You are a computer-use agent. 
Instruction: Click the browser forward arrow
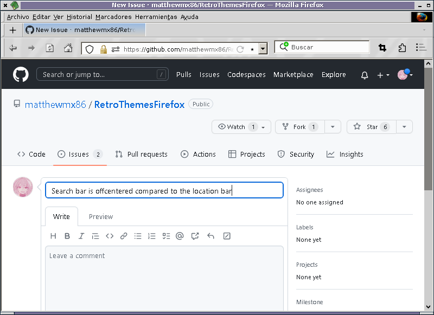click(31, 48)
